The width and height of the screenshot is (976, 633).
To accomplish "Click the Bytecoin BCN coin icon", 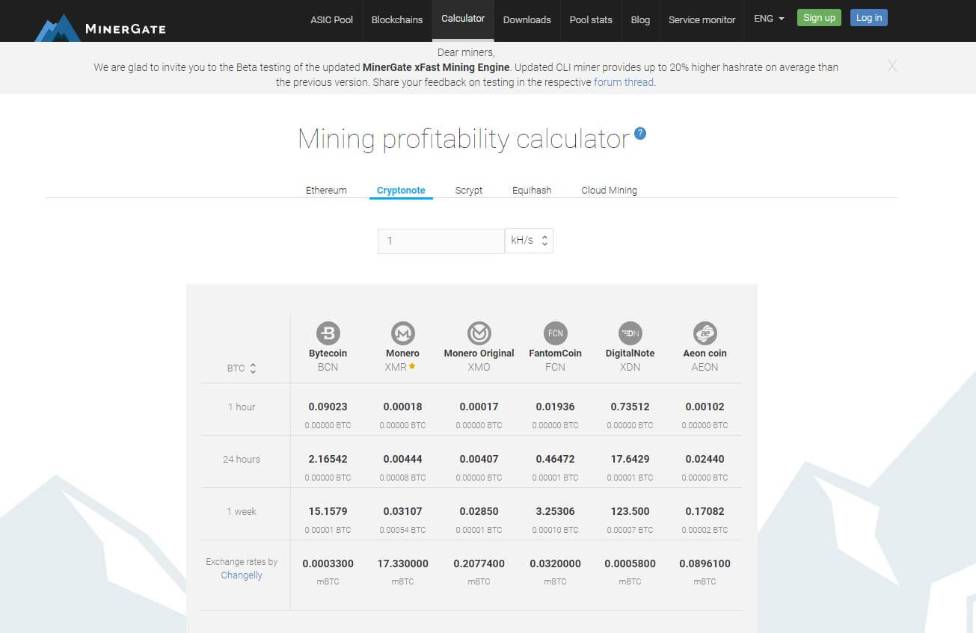I will 328,333.
